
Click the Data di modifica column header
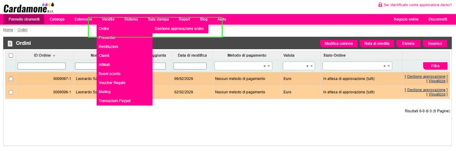tap(192, 55)
